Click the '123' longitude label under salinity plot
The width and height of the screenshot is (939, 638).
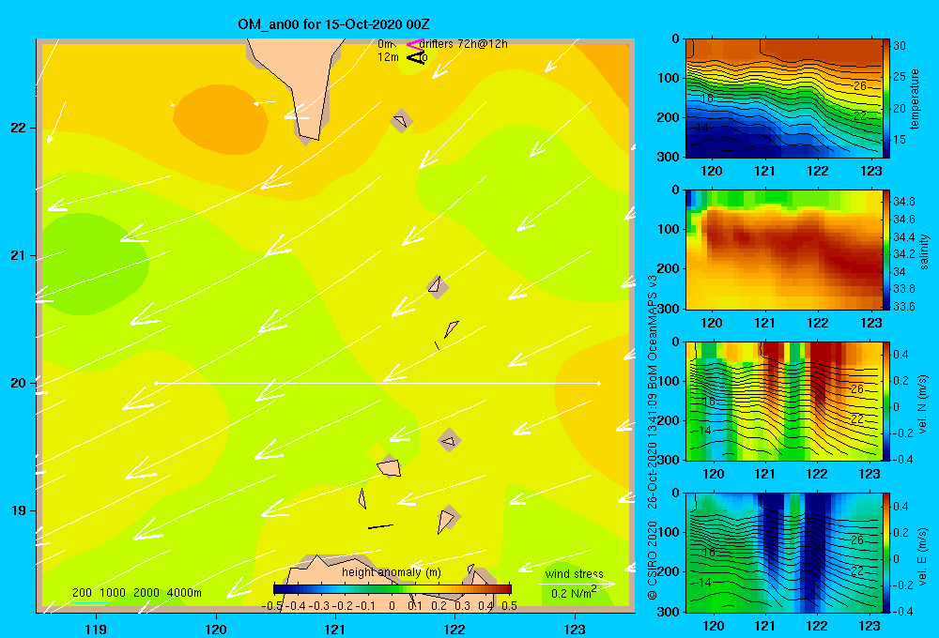pyautogui.click(x=870, y=323)
